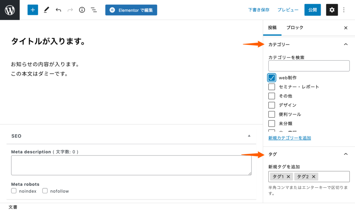
Task: Click the Elementor で編集 button
Action: pos(131,10)
